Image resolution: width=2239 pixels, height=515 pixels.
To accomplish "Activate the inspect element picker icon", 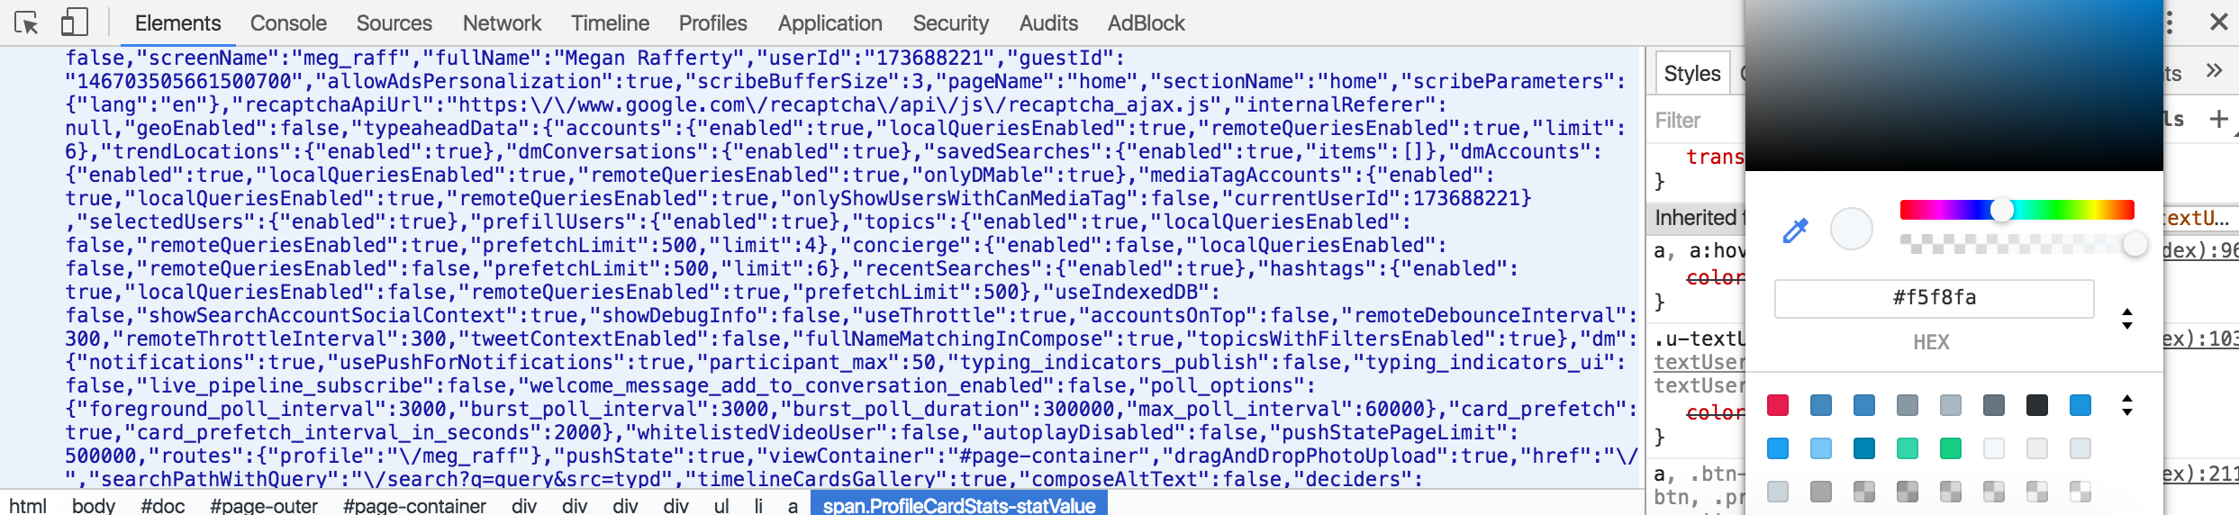I will tap(27, 23).
